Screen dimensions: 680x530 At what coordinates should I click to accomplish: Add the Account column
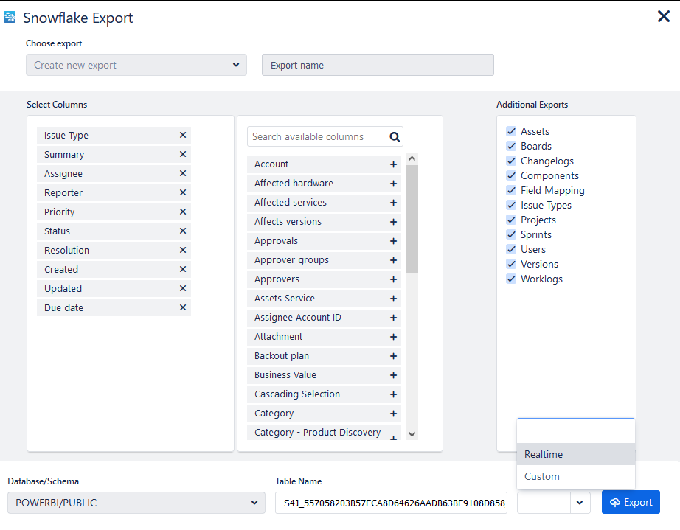coord(393,164)
